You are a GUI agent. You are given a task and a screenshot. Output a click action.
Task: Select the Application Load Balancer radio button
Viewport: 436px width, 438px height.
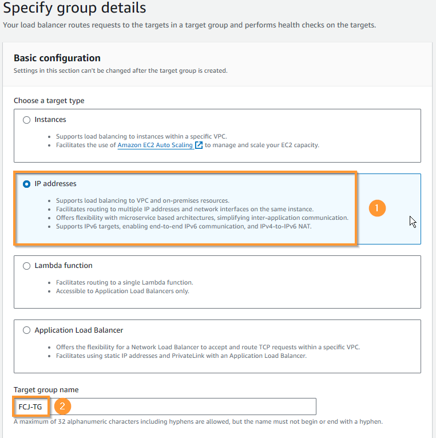(x=26, y=330)
